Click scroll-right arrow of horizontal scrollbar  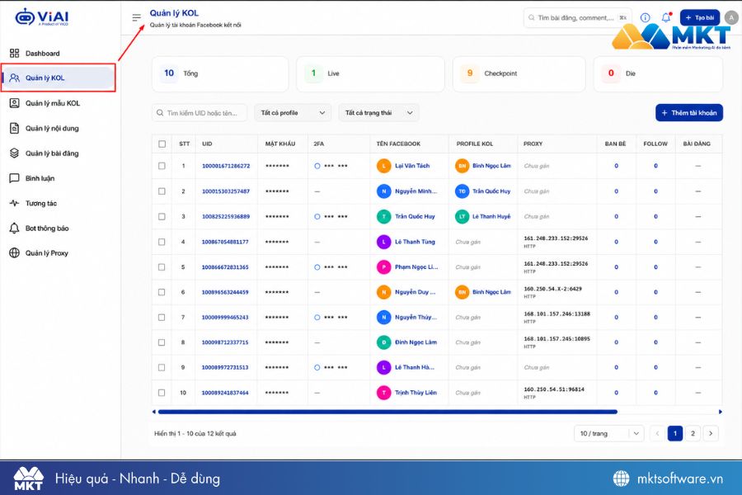[721, 412]
